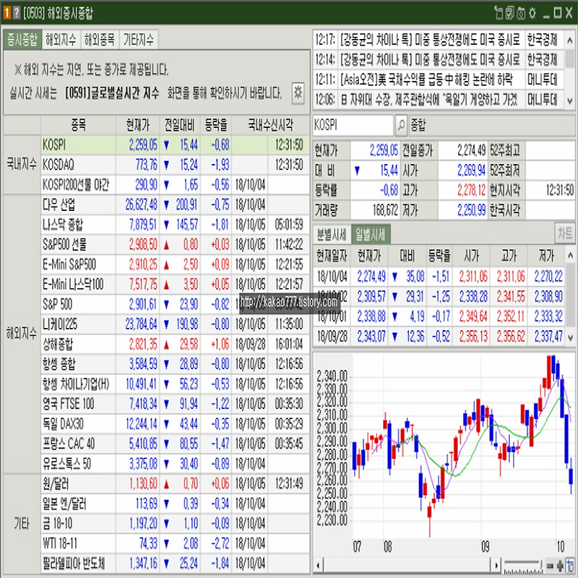Click the chart settings icon at bottom-right corner
Image resolution: width=578 pixels, height=578 pixels.
pyautogui.click(x=570, y=564)
